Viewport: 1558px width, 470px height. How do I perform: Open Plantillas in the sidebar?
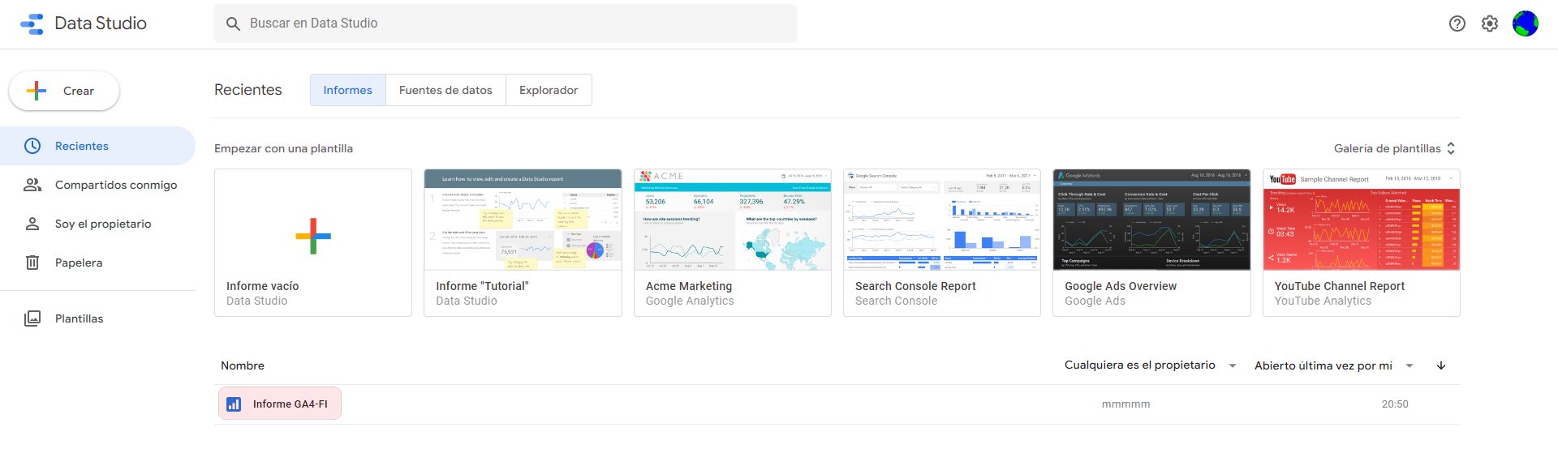point(97,318)
